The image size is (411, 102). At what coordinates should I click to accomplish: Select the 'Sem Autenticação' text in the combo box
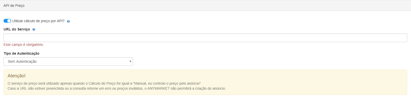[22, 61]
